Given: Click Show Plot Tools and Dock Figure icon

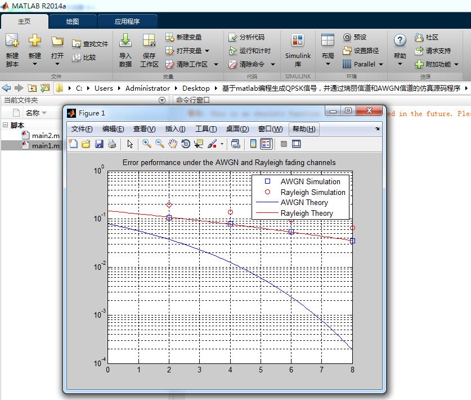Looking at the screenshot, I should coord(296,144).
